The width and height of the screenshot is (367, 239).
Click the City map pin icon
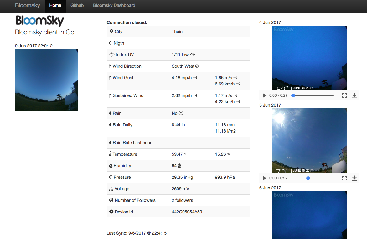(111, 31)
